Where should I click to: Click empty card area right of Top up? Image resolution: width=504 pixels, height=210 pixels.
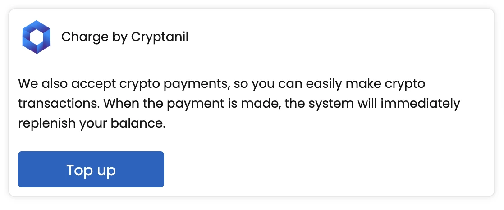[316, 169]
